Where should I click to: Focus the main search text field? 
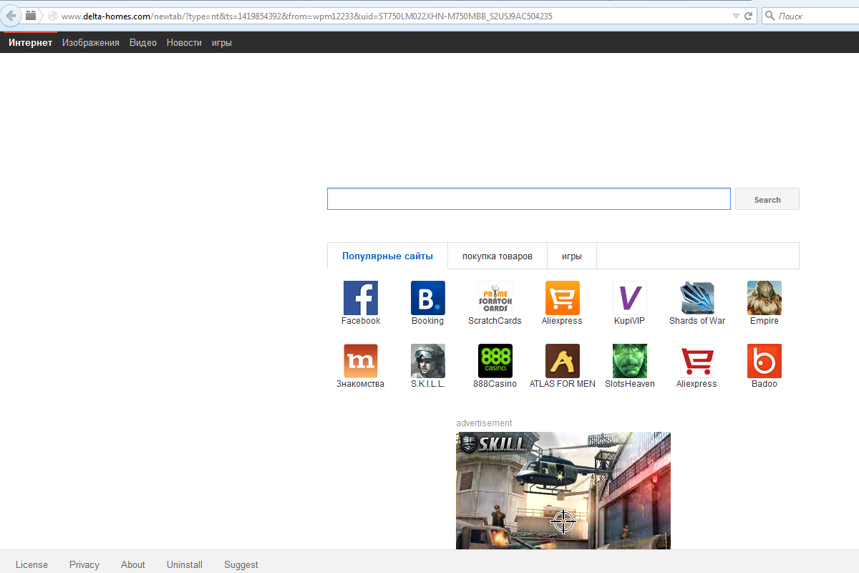click(x=528, y=199)
